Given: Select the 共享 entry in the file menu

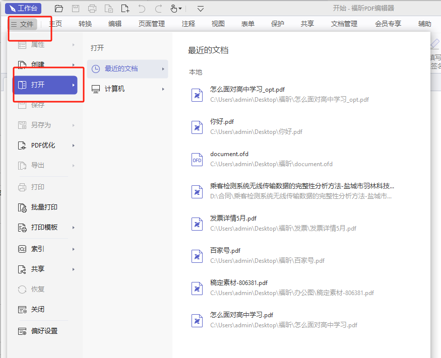Looking at the screenshot, I should (x=45, y=269).
